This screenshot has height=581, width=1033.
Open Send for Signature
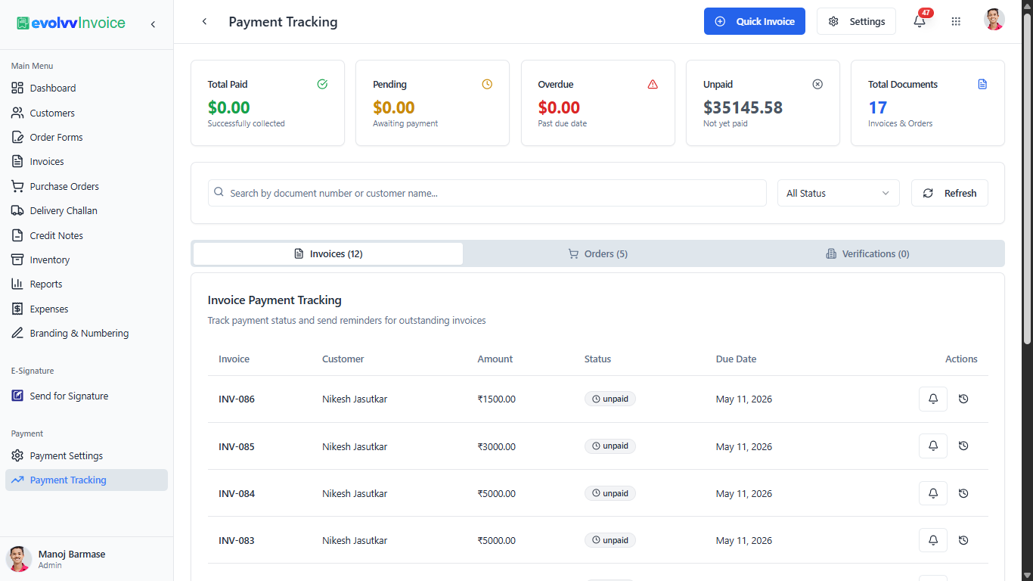[87, 396]
